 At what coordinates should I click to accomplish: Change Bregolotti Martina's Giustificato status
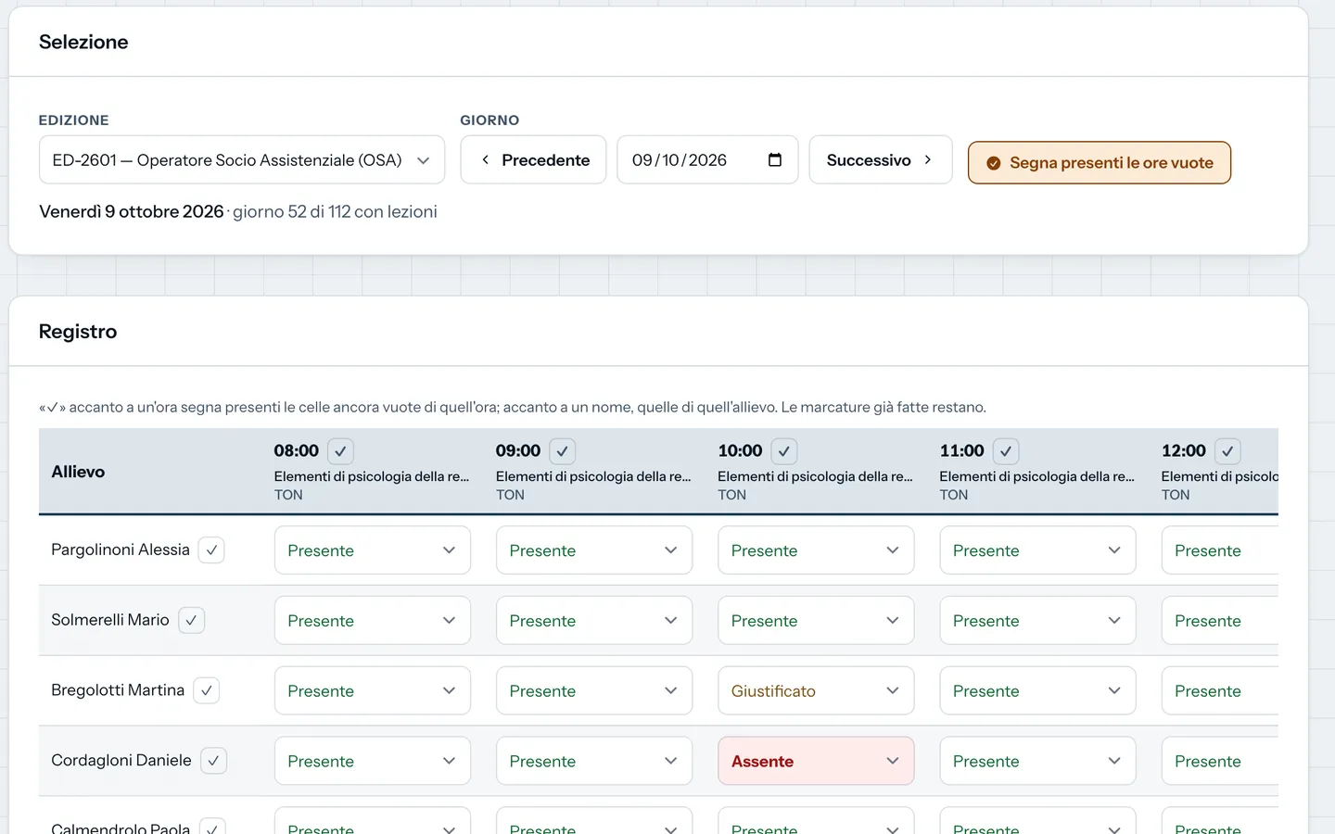point(816,691)
